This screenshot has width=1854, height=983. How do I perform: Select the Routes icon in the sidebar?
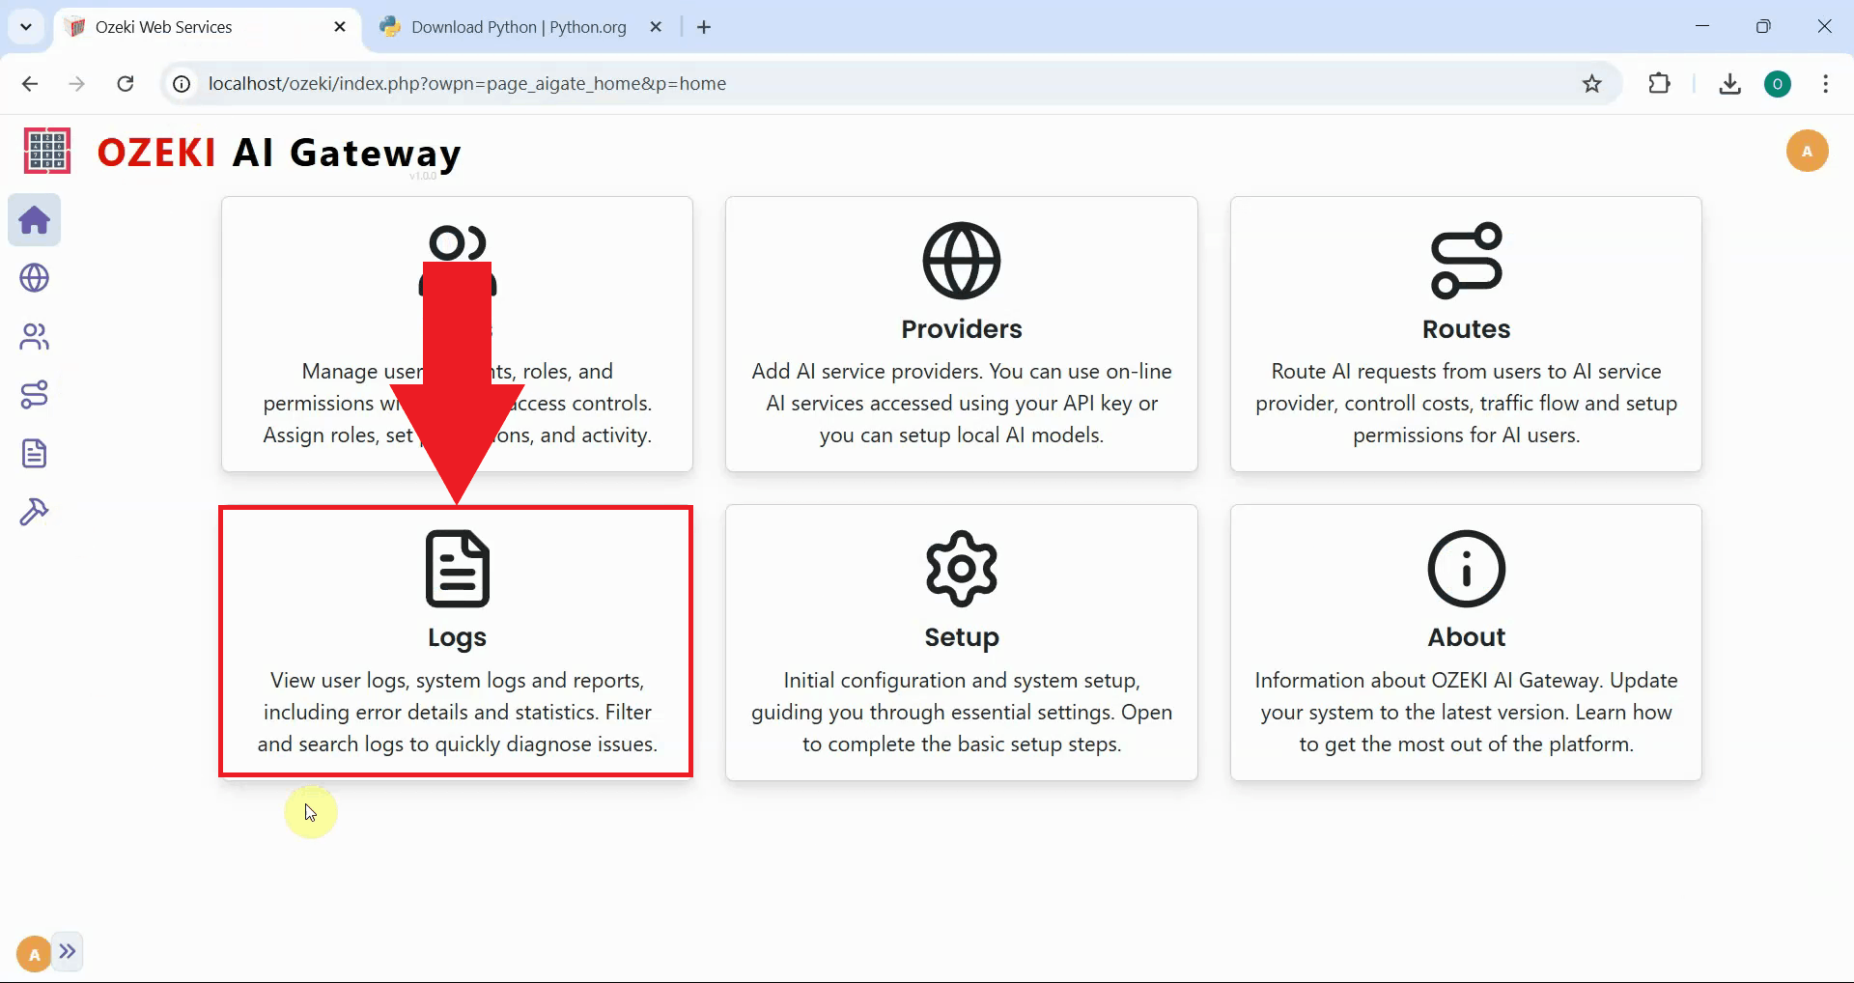click(x=34, y=394)
